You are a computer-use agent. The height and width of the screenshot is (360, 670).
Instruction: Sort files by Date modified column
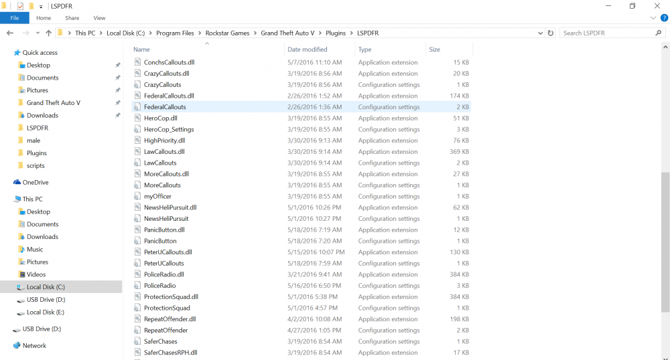(x=308, y=50)
